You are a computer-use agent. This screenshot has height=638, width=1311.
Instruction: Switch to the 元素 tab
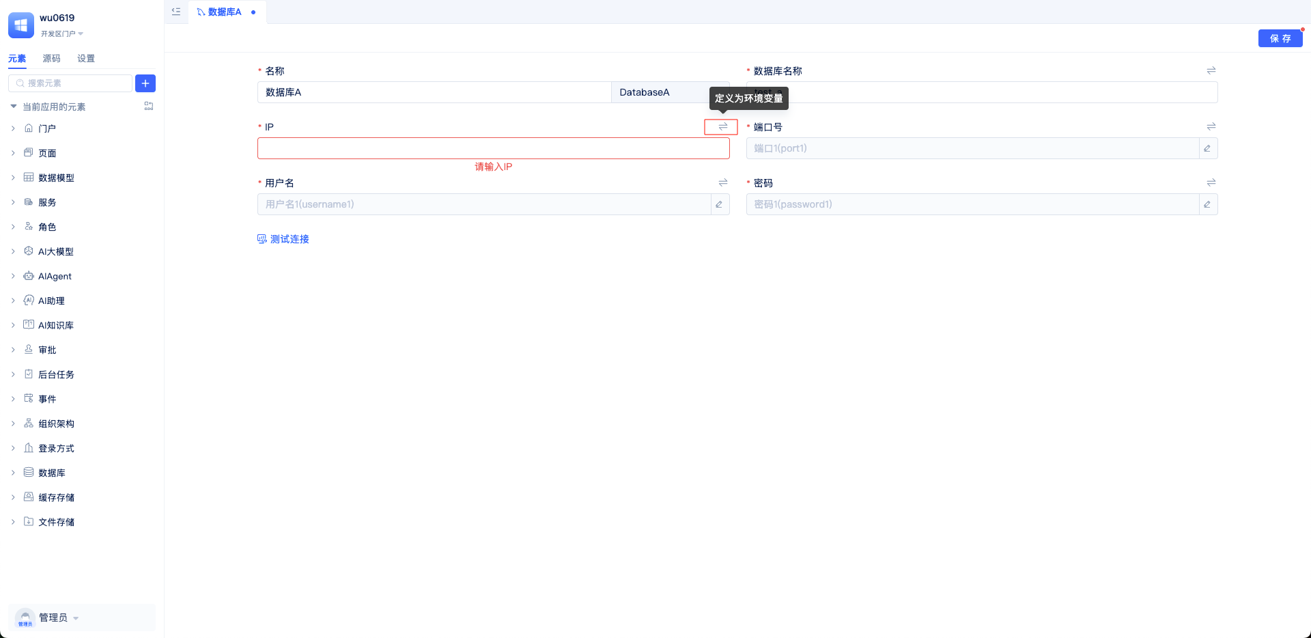pos(17,58)
